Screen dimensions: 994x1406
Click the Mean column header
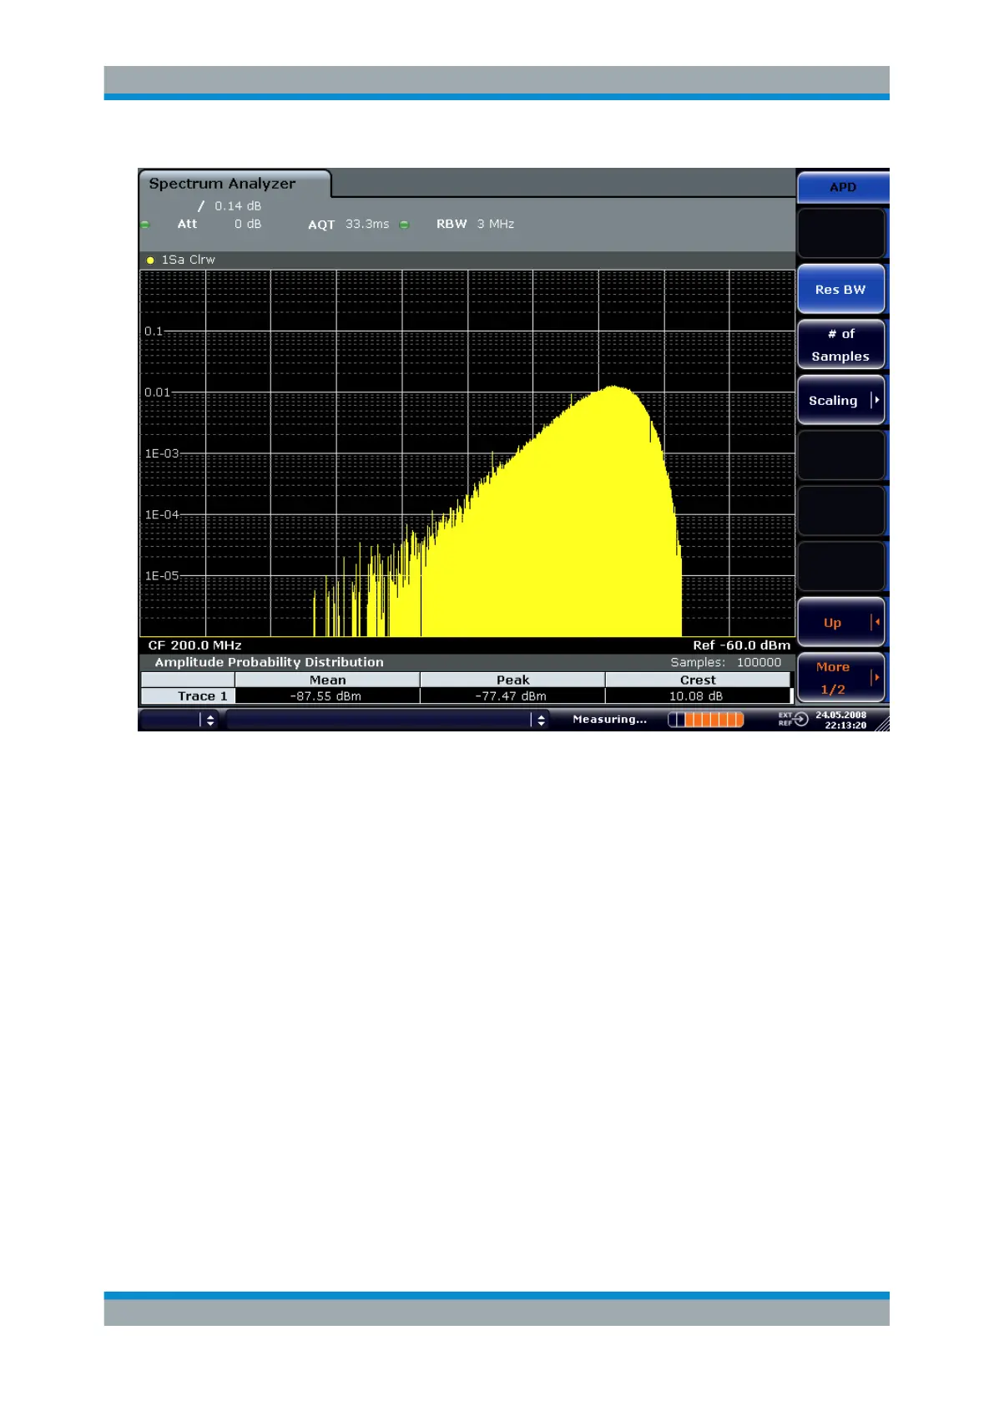pyautogui.click(x=327, y=680)
